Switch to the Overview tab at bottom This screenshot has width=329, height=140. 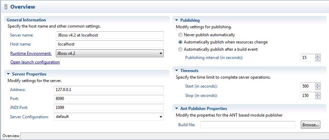tap(11, 136)
